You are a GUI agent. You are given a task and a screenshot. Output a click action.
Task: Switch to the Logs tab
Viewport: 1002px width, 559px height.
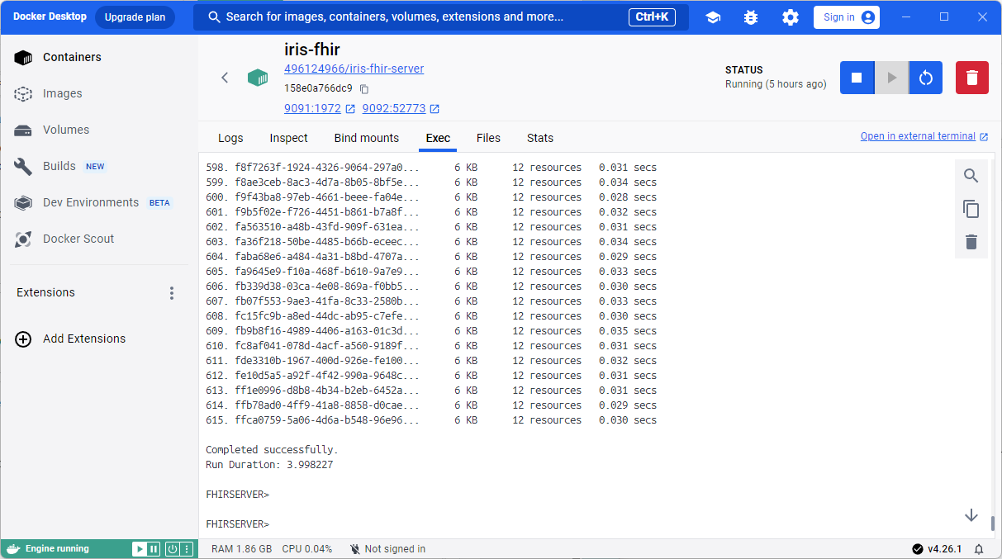tap(230, 138)
